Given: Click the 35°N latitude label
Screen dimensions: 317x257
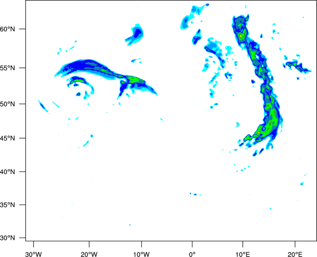Looking at the screenshot, I should point(8,205).
